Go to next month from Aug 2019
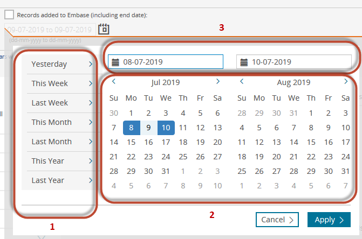 [346, 82]
